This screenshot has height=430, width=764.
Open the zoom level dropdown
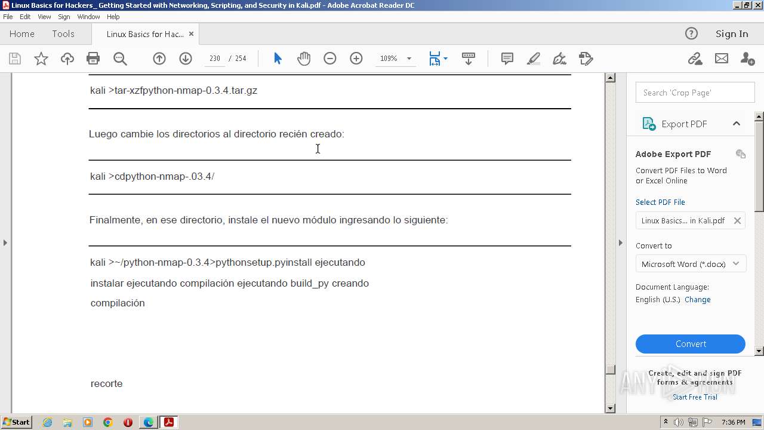409,59
